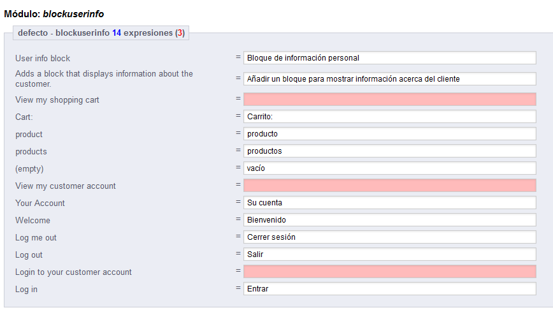Click the 'Salir' translation input
The image size is (553, 317).
click(x=389, y=254)
